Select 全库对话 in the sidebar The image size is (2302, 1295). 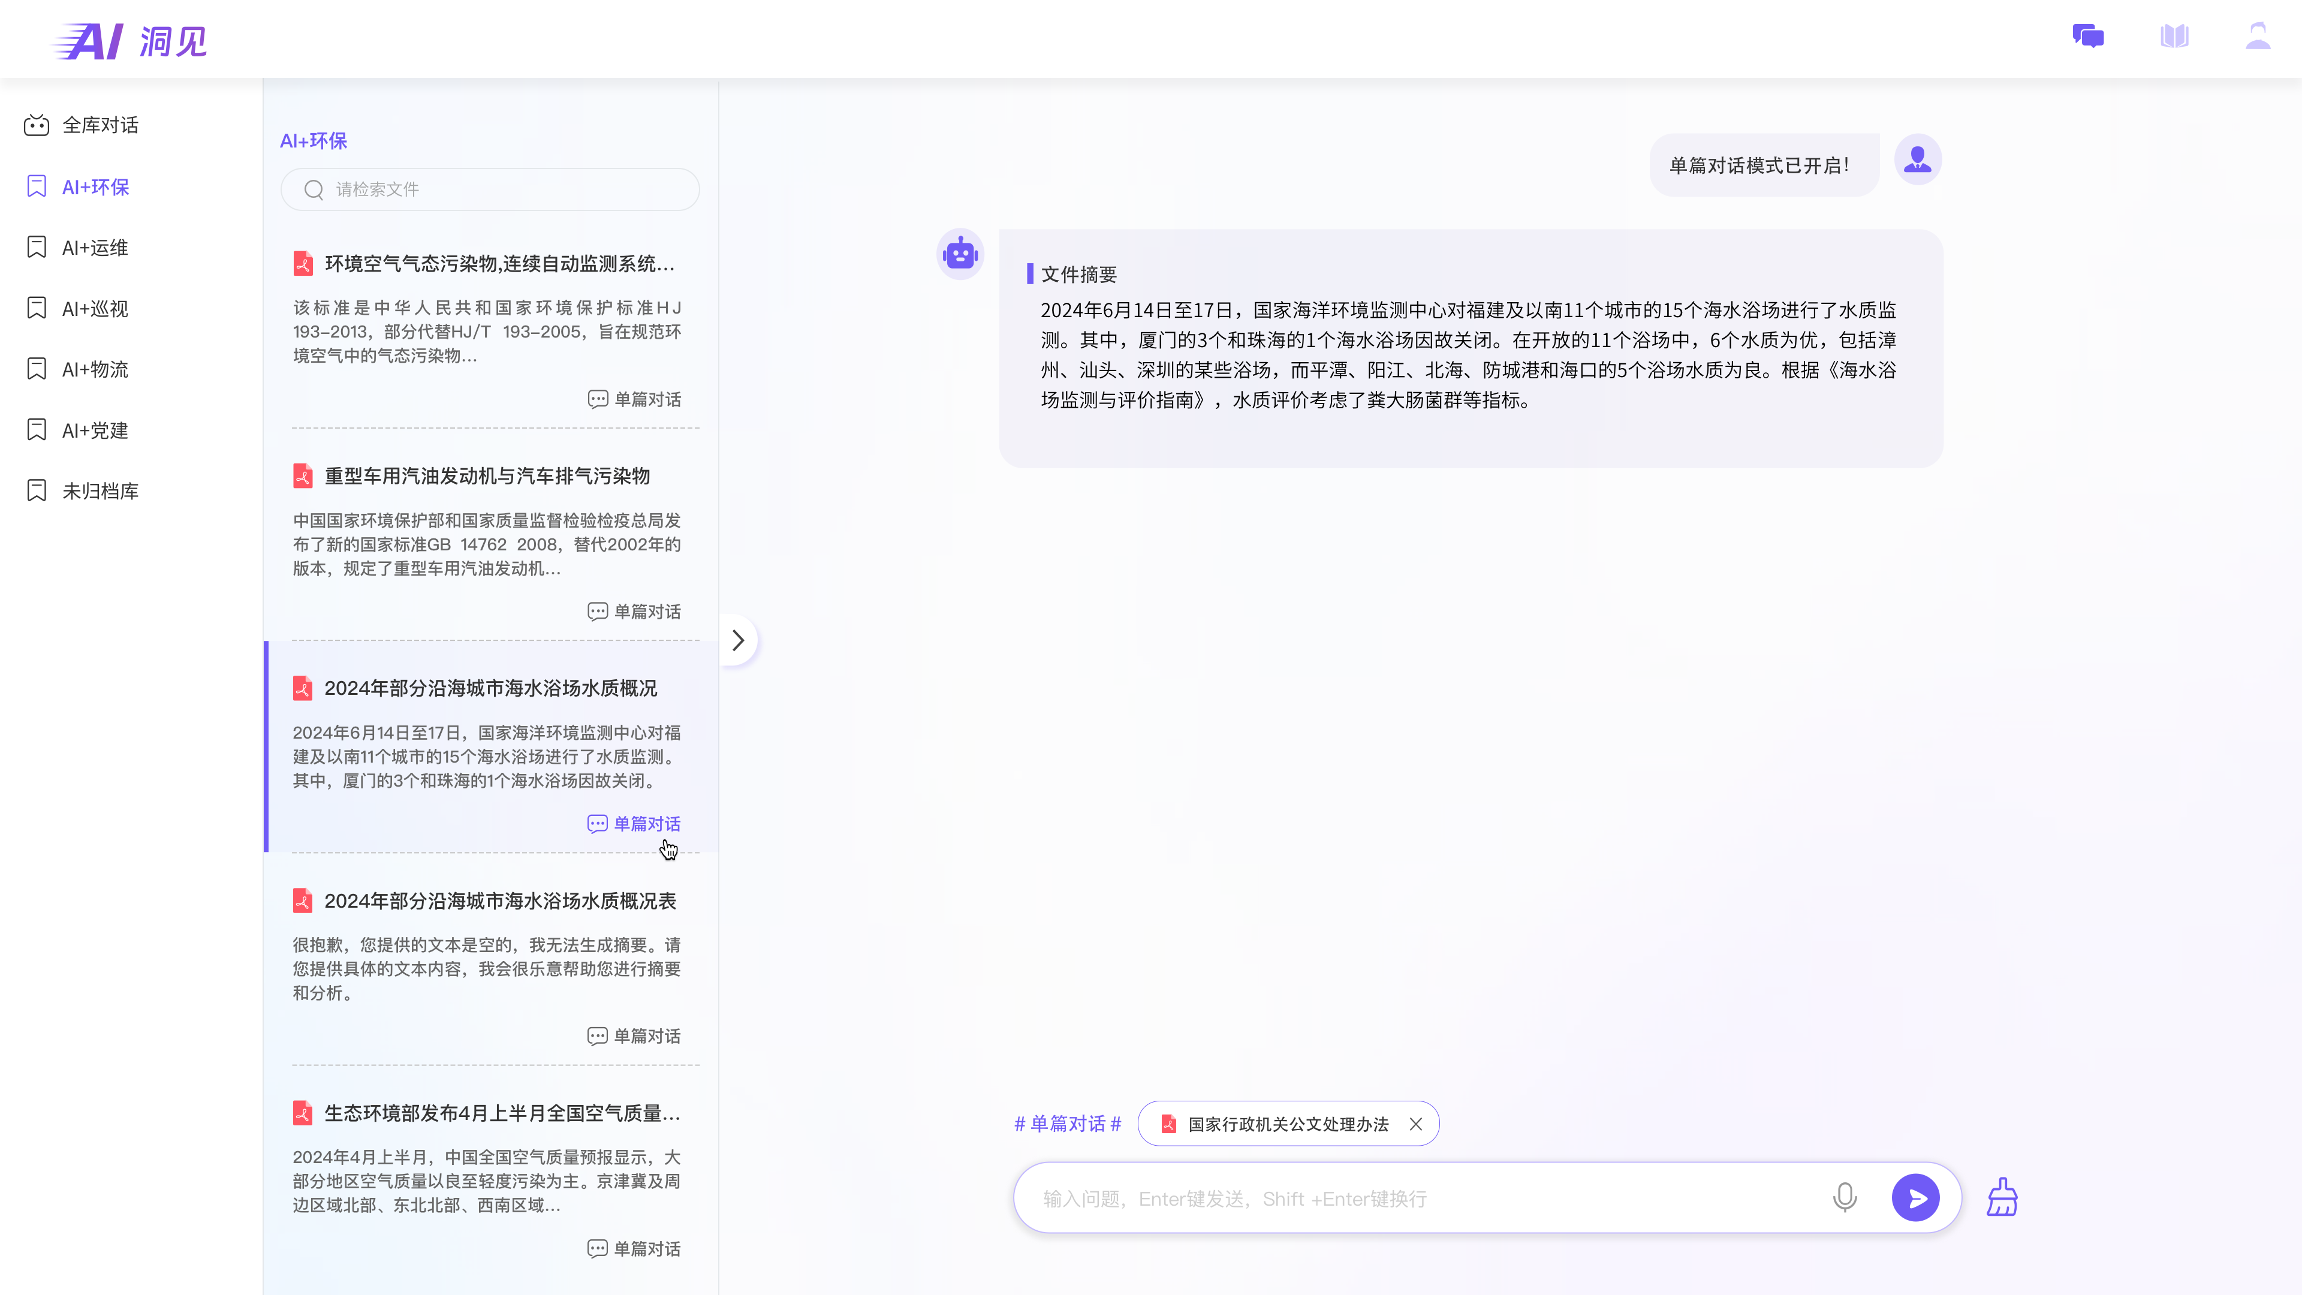click(100, 125)
